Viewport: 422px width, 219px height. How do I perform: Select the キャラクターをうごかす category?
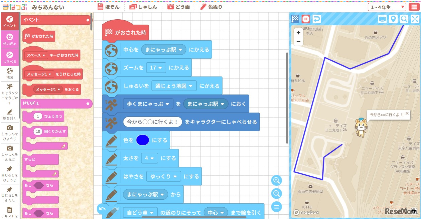click(10, 92)
